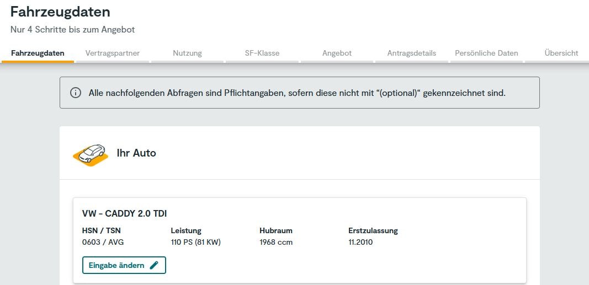Click the Hubraum label

[x=275, y=230]
